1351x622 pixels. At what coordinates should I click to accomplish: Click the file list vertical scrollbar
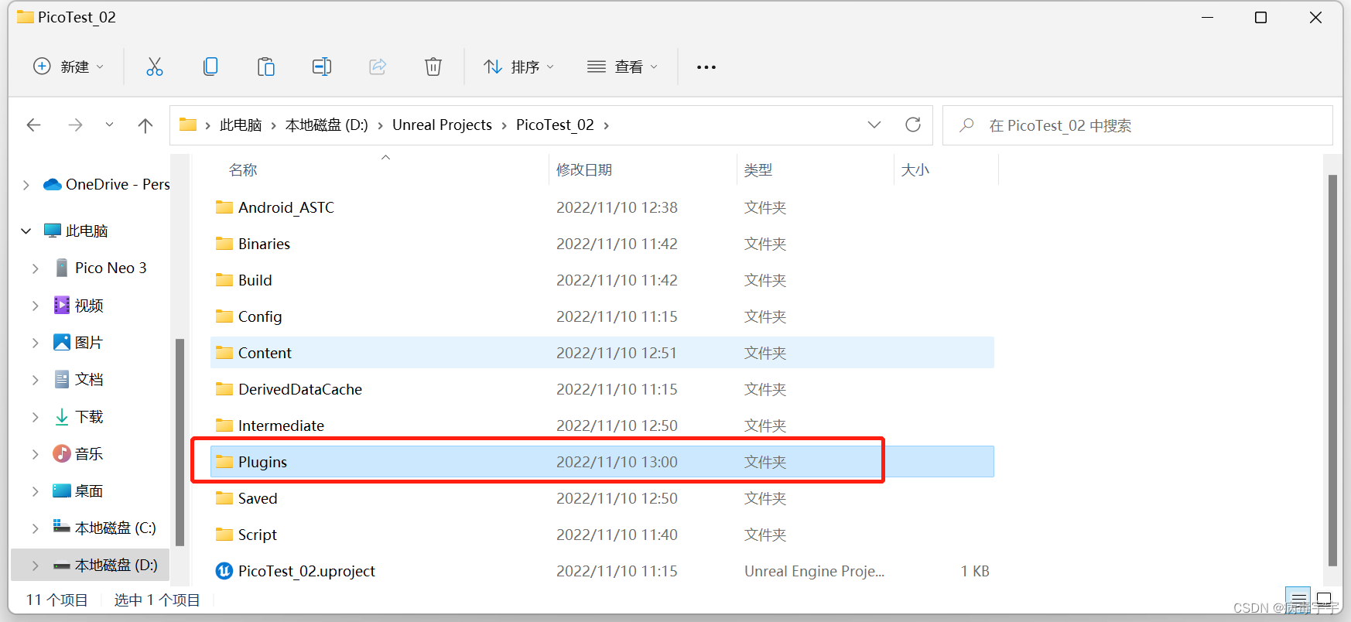point(1332,370)
